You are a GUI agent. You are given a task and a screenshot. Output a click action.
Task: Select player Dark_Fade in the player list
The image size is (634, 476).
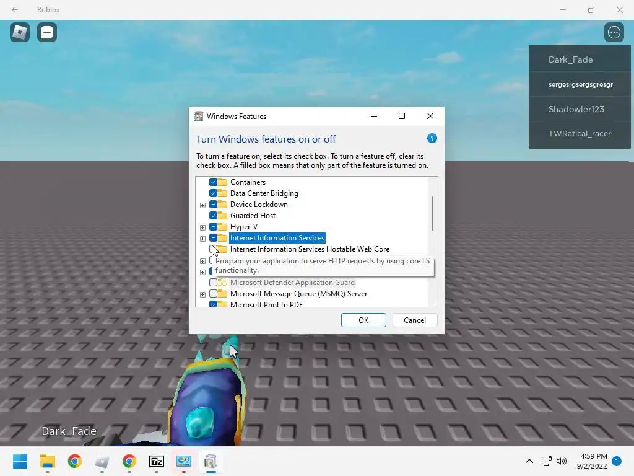click(x=580, y=59)
